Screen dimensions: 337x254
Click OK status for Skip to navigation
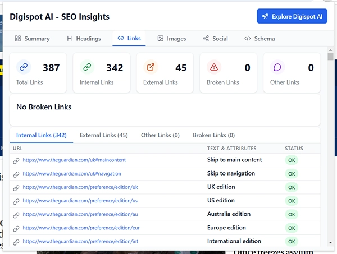[x=292, y=174]
